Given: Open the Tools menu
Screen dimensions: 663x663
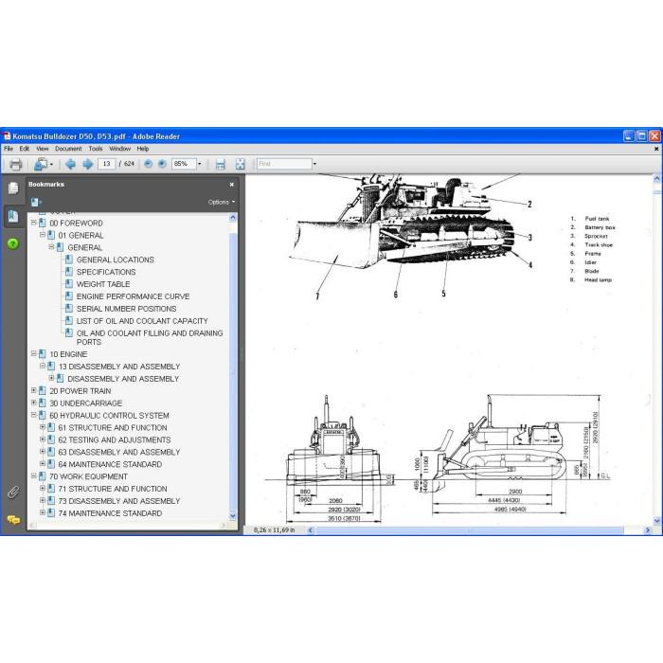Looking at the screenshot, I should tap(96, 149).
